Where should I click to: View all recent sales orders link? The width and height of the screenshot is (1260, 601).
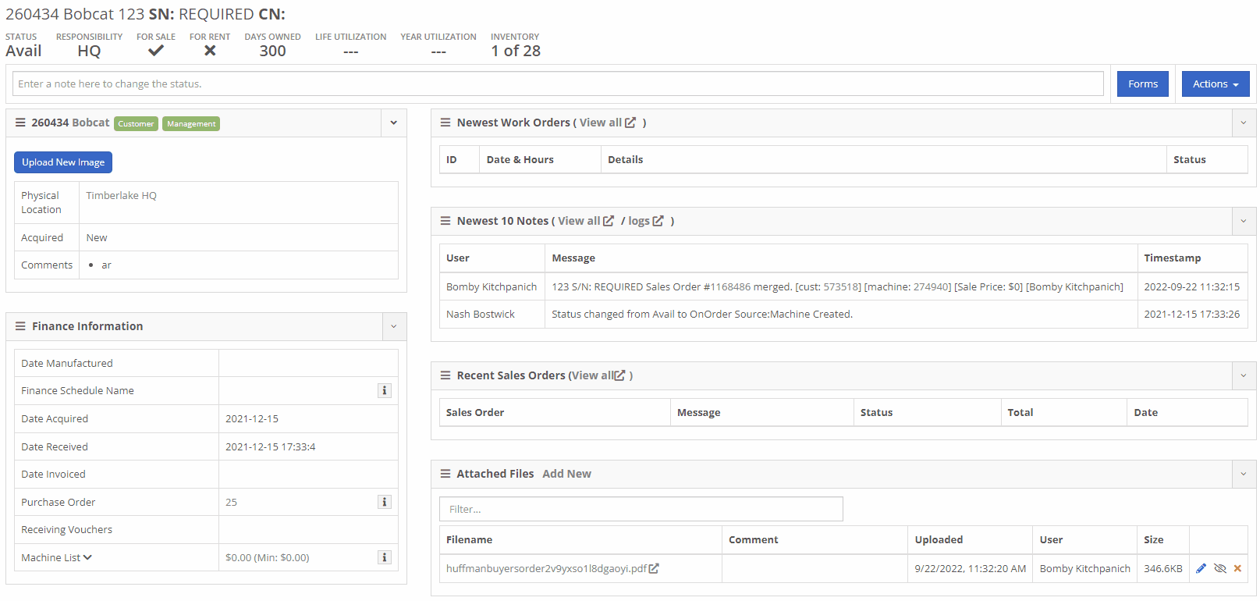598,375
